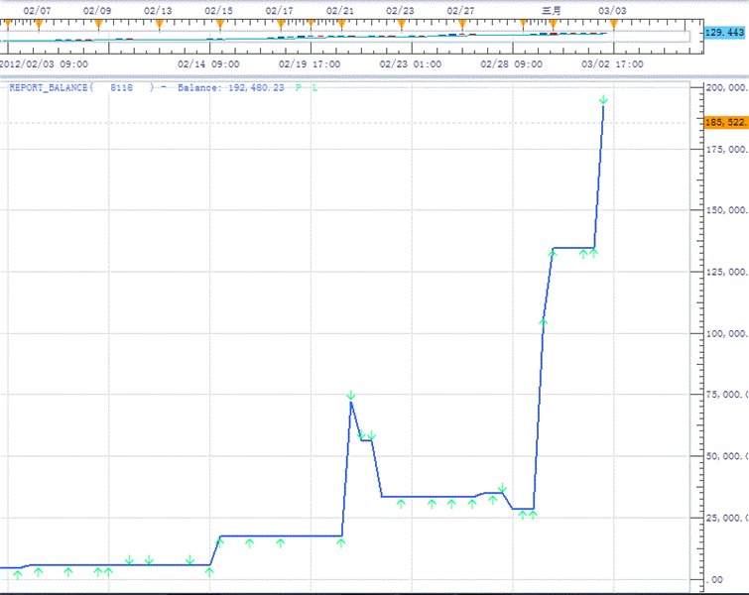Click the 02/23 01:00 time axis label
Viewport: 749px width, 595px height.
pos(412,63)
